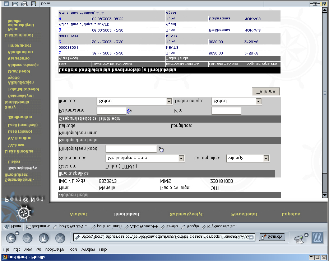Click the scrollbar arrow beside Aluksen tiedot header
The image size is (329, 261).
(x=325, y=195)
